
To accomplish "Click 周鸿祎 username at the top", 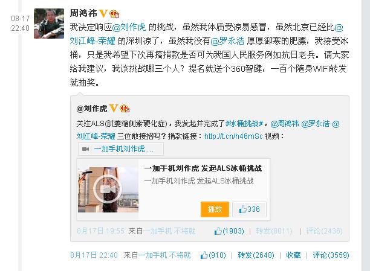I will tap(83, 13).
